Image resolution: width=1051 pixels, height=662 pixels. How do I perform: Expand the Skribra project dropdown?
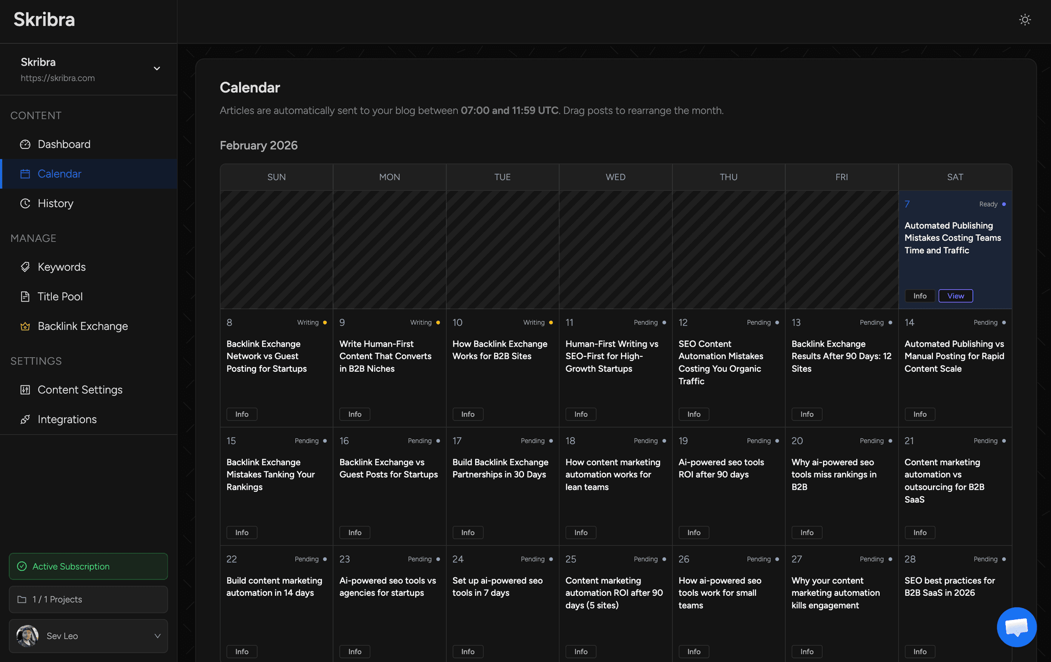click(x=157, y=68)
